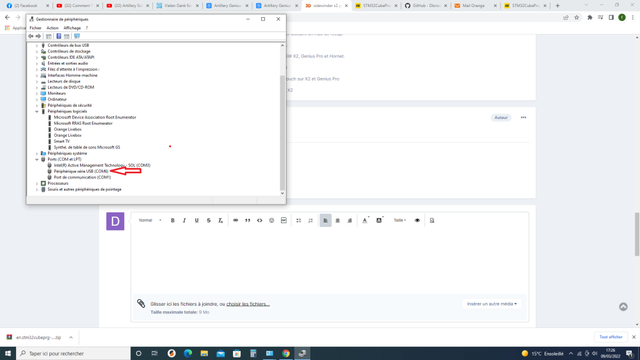
Task: Toggle the eye preview icon
Action: coord(417,220)
